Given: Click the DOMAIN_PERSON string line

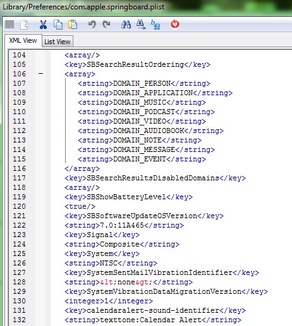Looking at the screenshot, I should click(144, 83).
